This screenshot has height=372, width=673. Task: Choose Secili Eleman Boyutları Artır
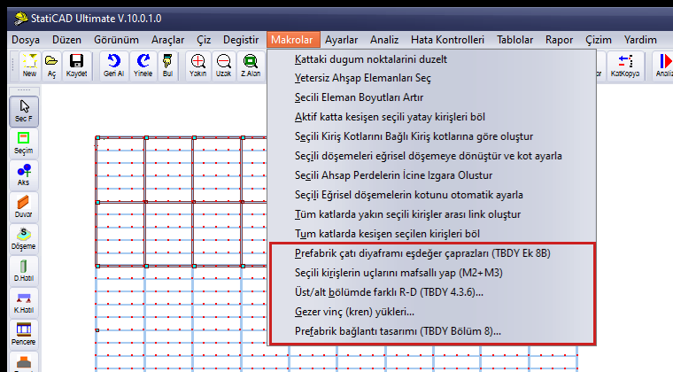[x=432, y=97]
